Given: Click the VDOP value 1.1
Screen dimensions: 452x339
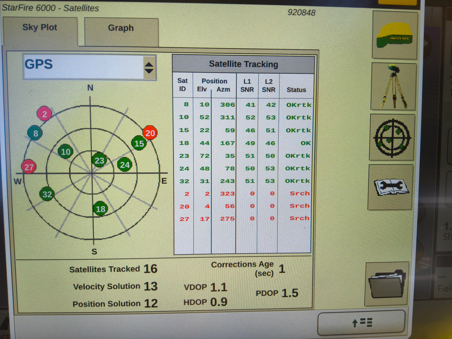Looking at the screenshot, I should (219, 287).
